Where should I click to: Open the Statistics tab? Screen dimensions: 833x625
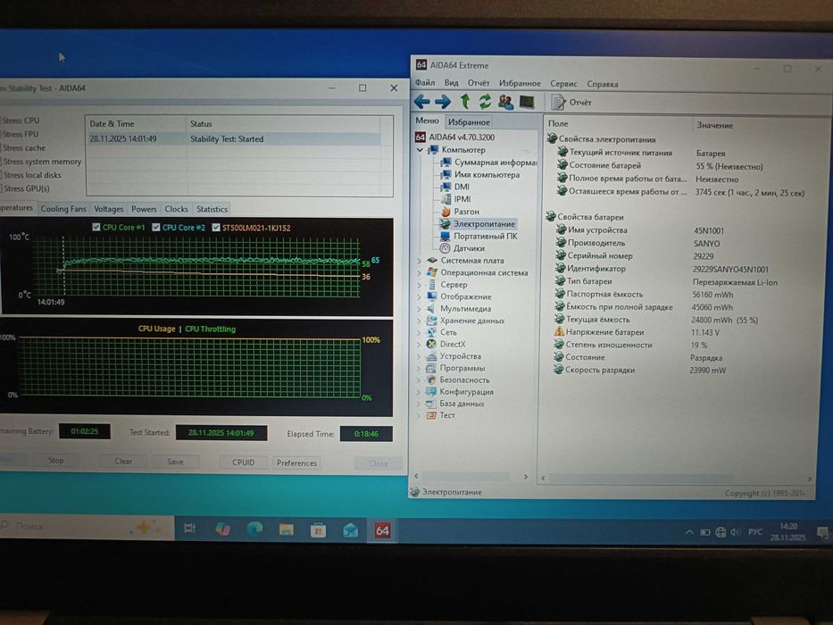212,209
